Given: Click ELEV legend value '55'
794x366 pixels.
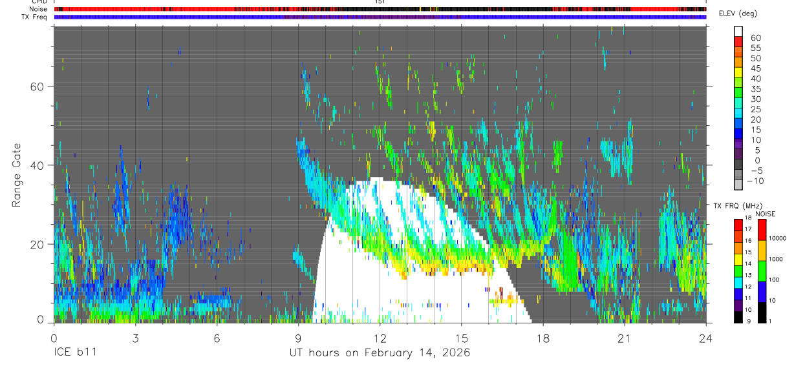Looking at the screenshot, I should point(755,48).
